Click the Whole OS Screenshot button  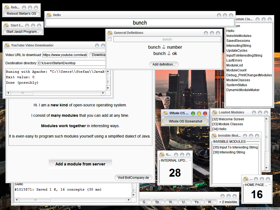(186, 121)
